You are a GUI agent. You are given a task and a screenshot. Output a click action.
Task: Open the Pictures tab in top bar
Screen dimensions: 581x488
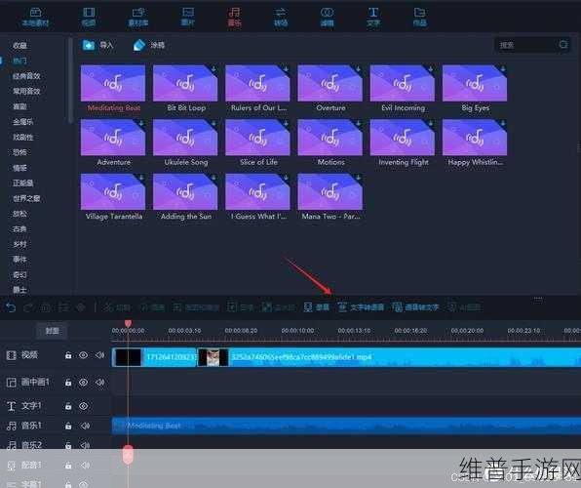(x=188, y=17)
